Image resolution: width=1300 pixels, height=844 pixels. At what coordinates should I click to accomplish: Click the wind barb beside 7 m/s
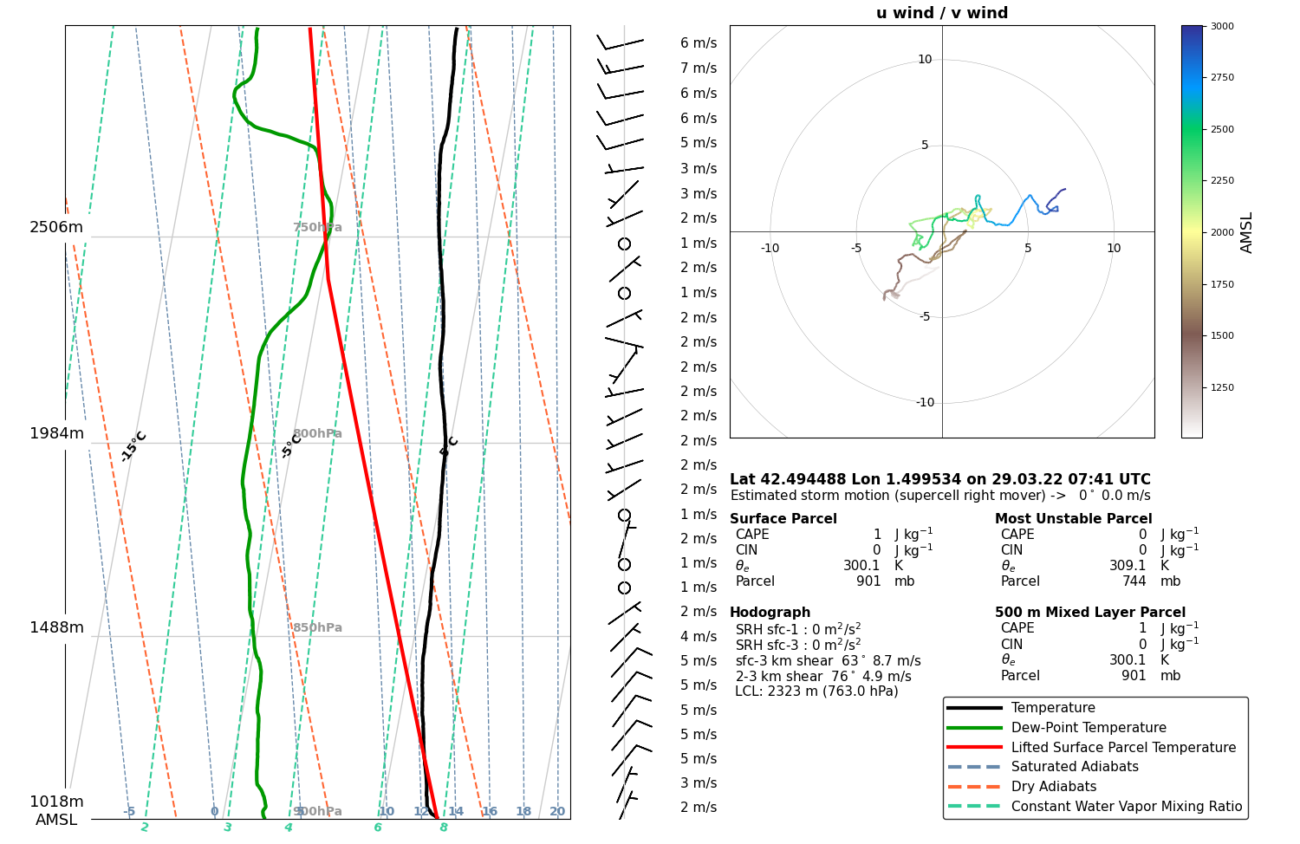coord(621,68)
